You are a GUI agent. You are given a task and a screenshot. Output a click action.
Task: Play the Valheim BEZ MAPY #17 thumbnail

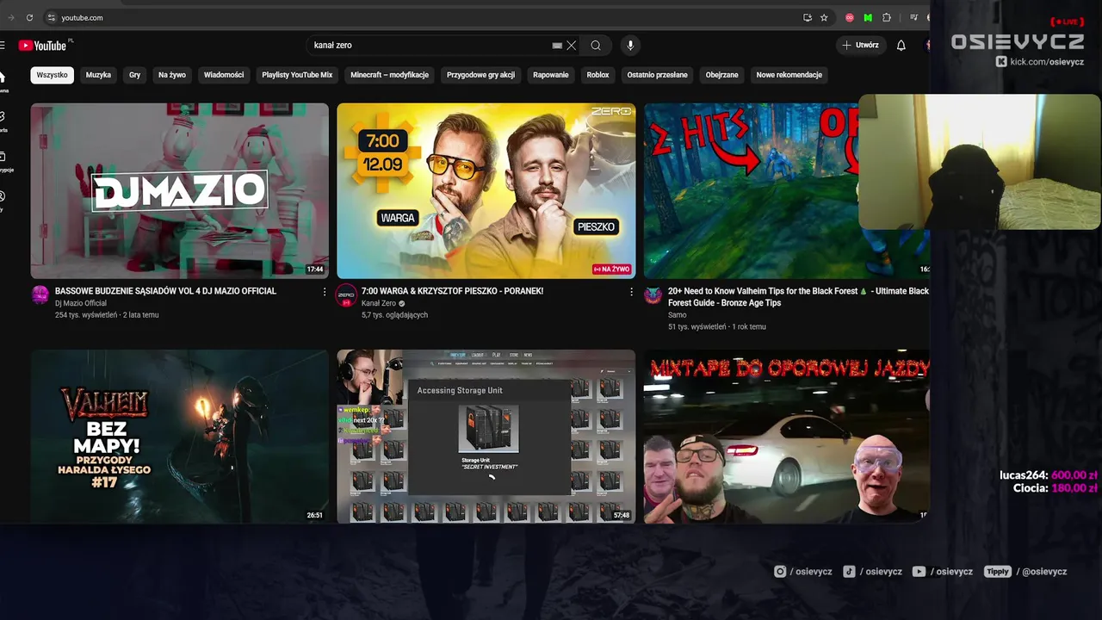pyautogui.click(x=180, y=436)
